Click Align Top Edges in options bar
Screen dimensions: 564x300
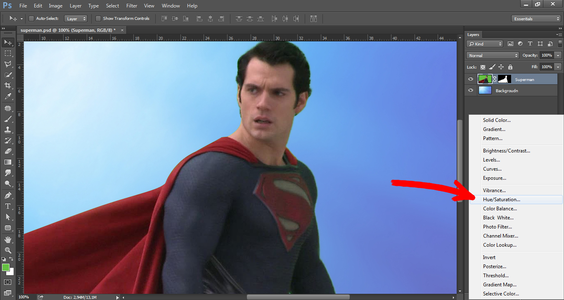point(164,19)
